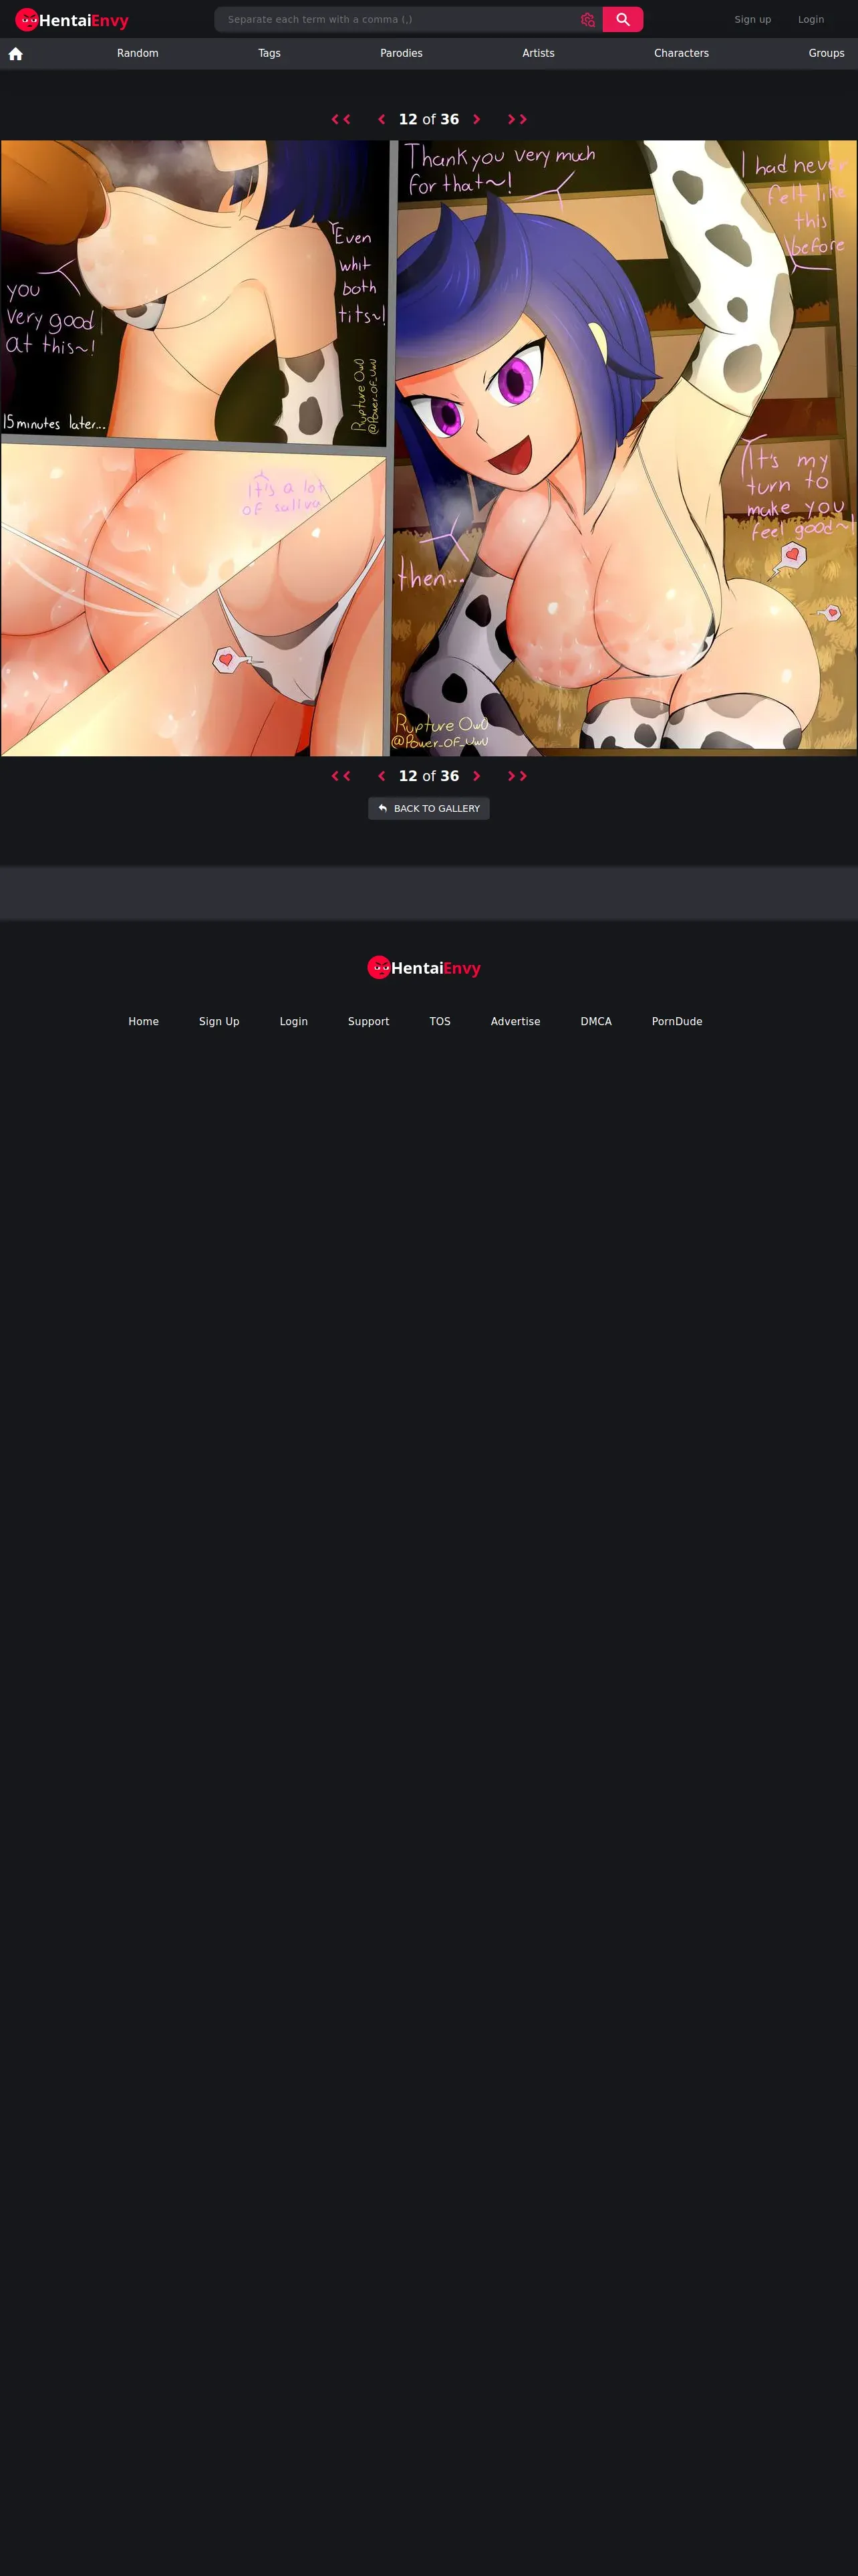Click the "12 of 36" counter below the image

coord(428,776)
